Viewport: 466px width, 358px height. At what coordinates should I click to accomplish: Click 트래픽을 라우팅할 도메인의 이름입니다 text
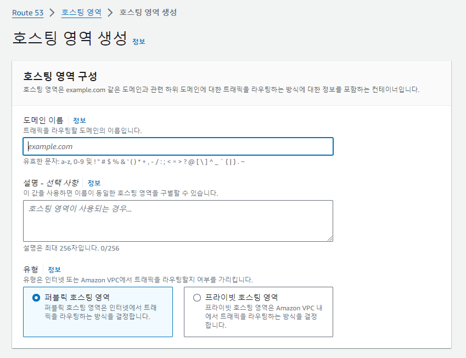pos(83,130)
